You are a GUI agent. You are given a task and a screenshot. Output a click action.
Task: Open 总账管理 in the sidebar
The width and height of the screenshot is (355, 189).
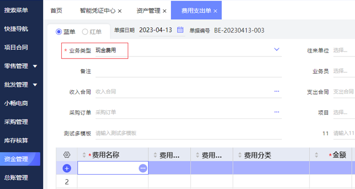16,177
